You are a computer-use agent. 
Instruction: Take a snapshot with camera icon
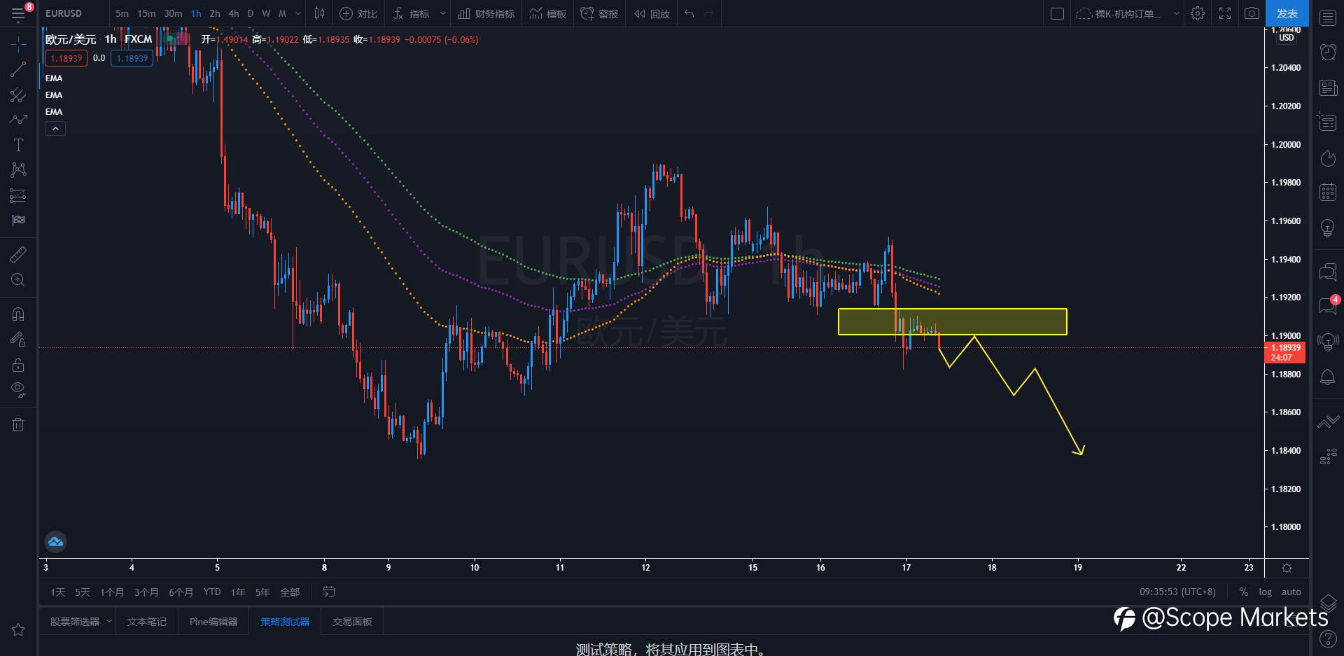coord(1252,13)
